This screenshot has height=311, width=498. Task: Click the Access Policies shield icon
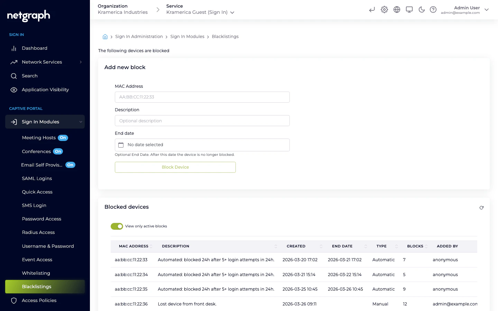14,300
